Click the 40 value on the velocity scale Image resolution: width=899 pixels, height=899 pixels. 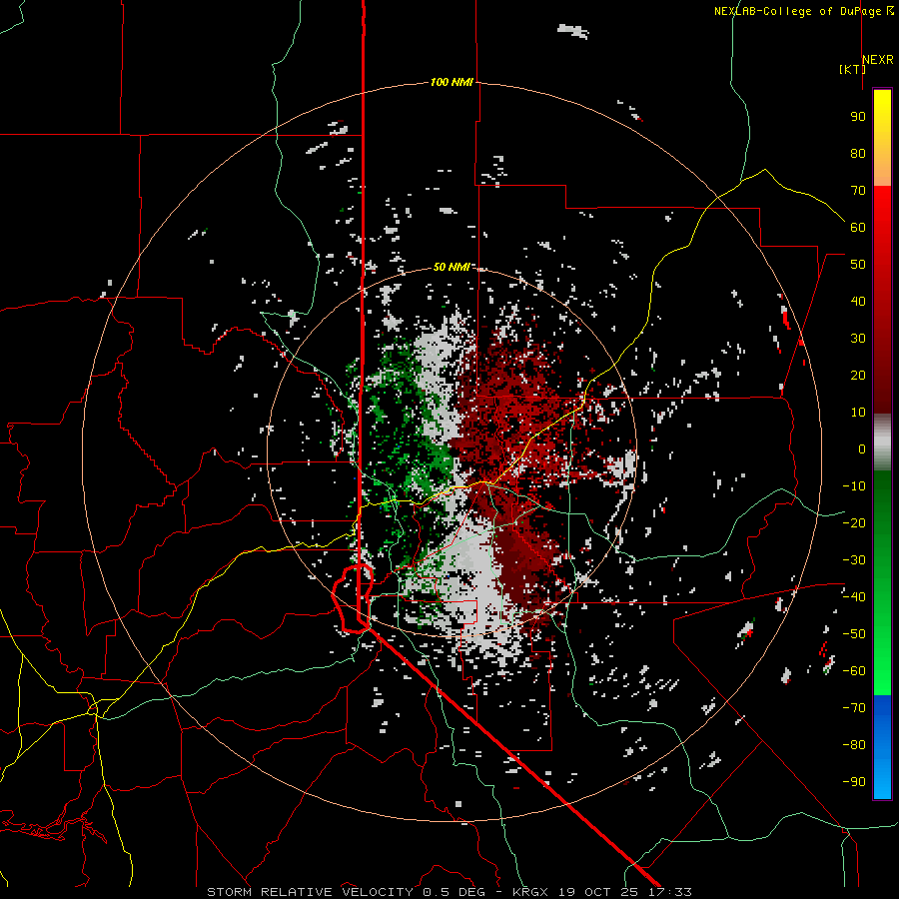[858, 301]
